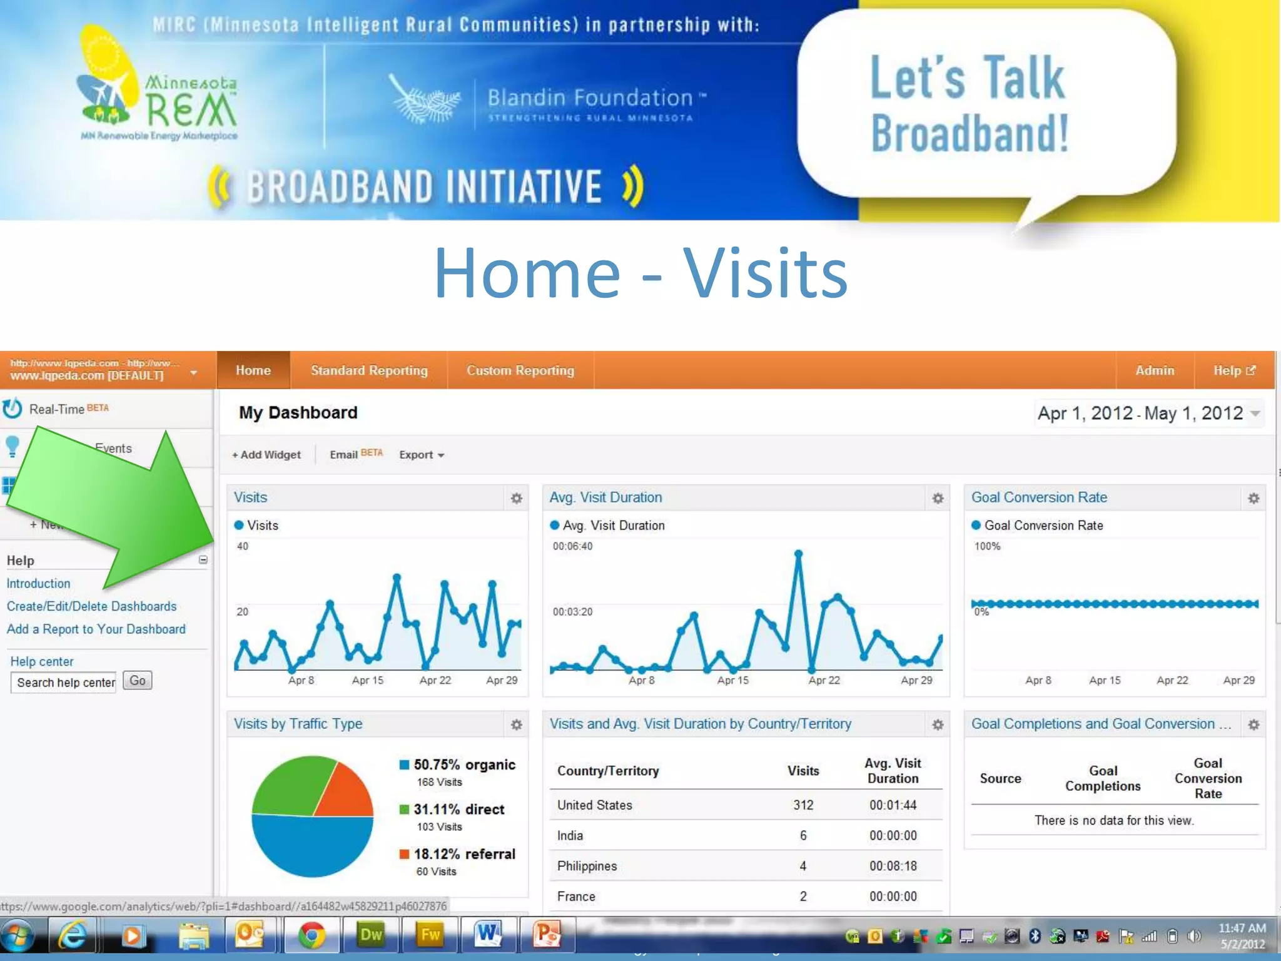Open the date range Apr 1 - May 1 dropdown

point(1148,413)
